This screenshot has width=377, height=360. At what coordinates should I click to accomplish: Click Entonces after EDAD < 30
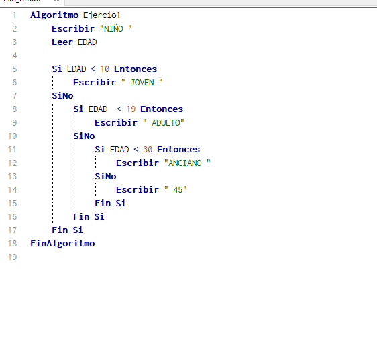pos(178,150)
